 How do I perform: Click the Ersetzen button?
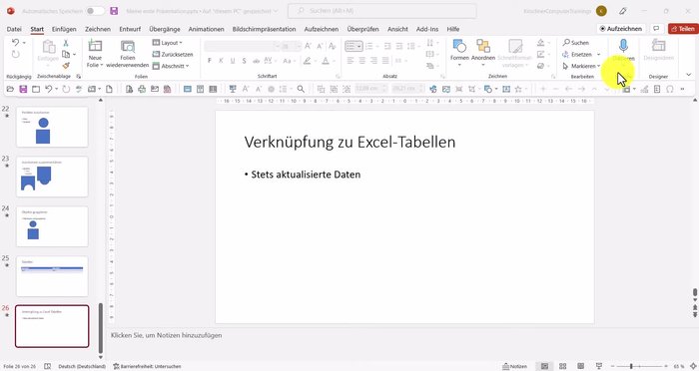(x=578, y=54)
